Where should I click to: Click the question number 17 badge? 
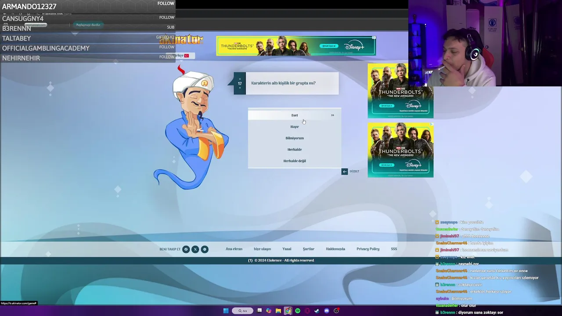[x=240, y=83]
